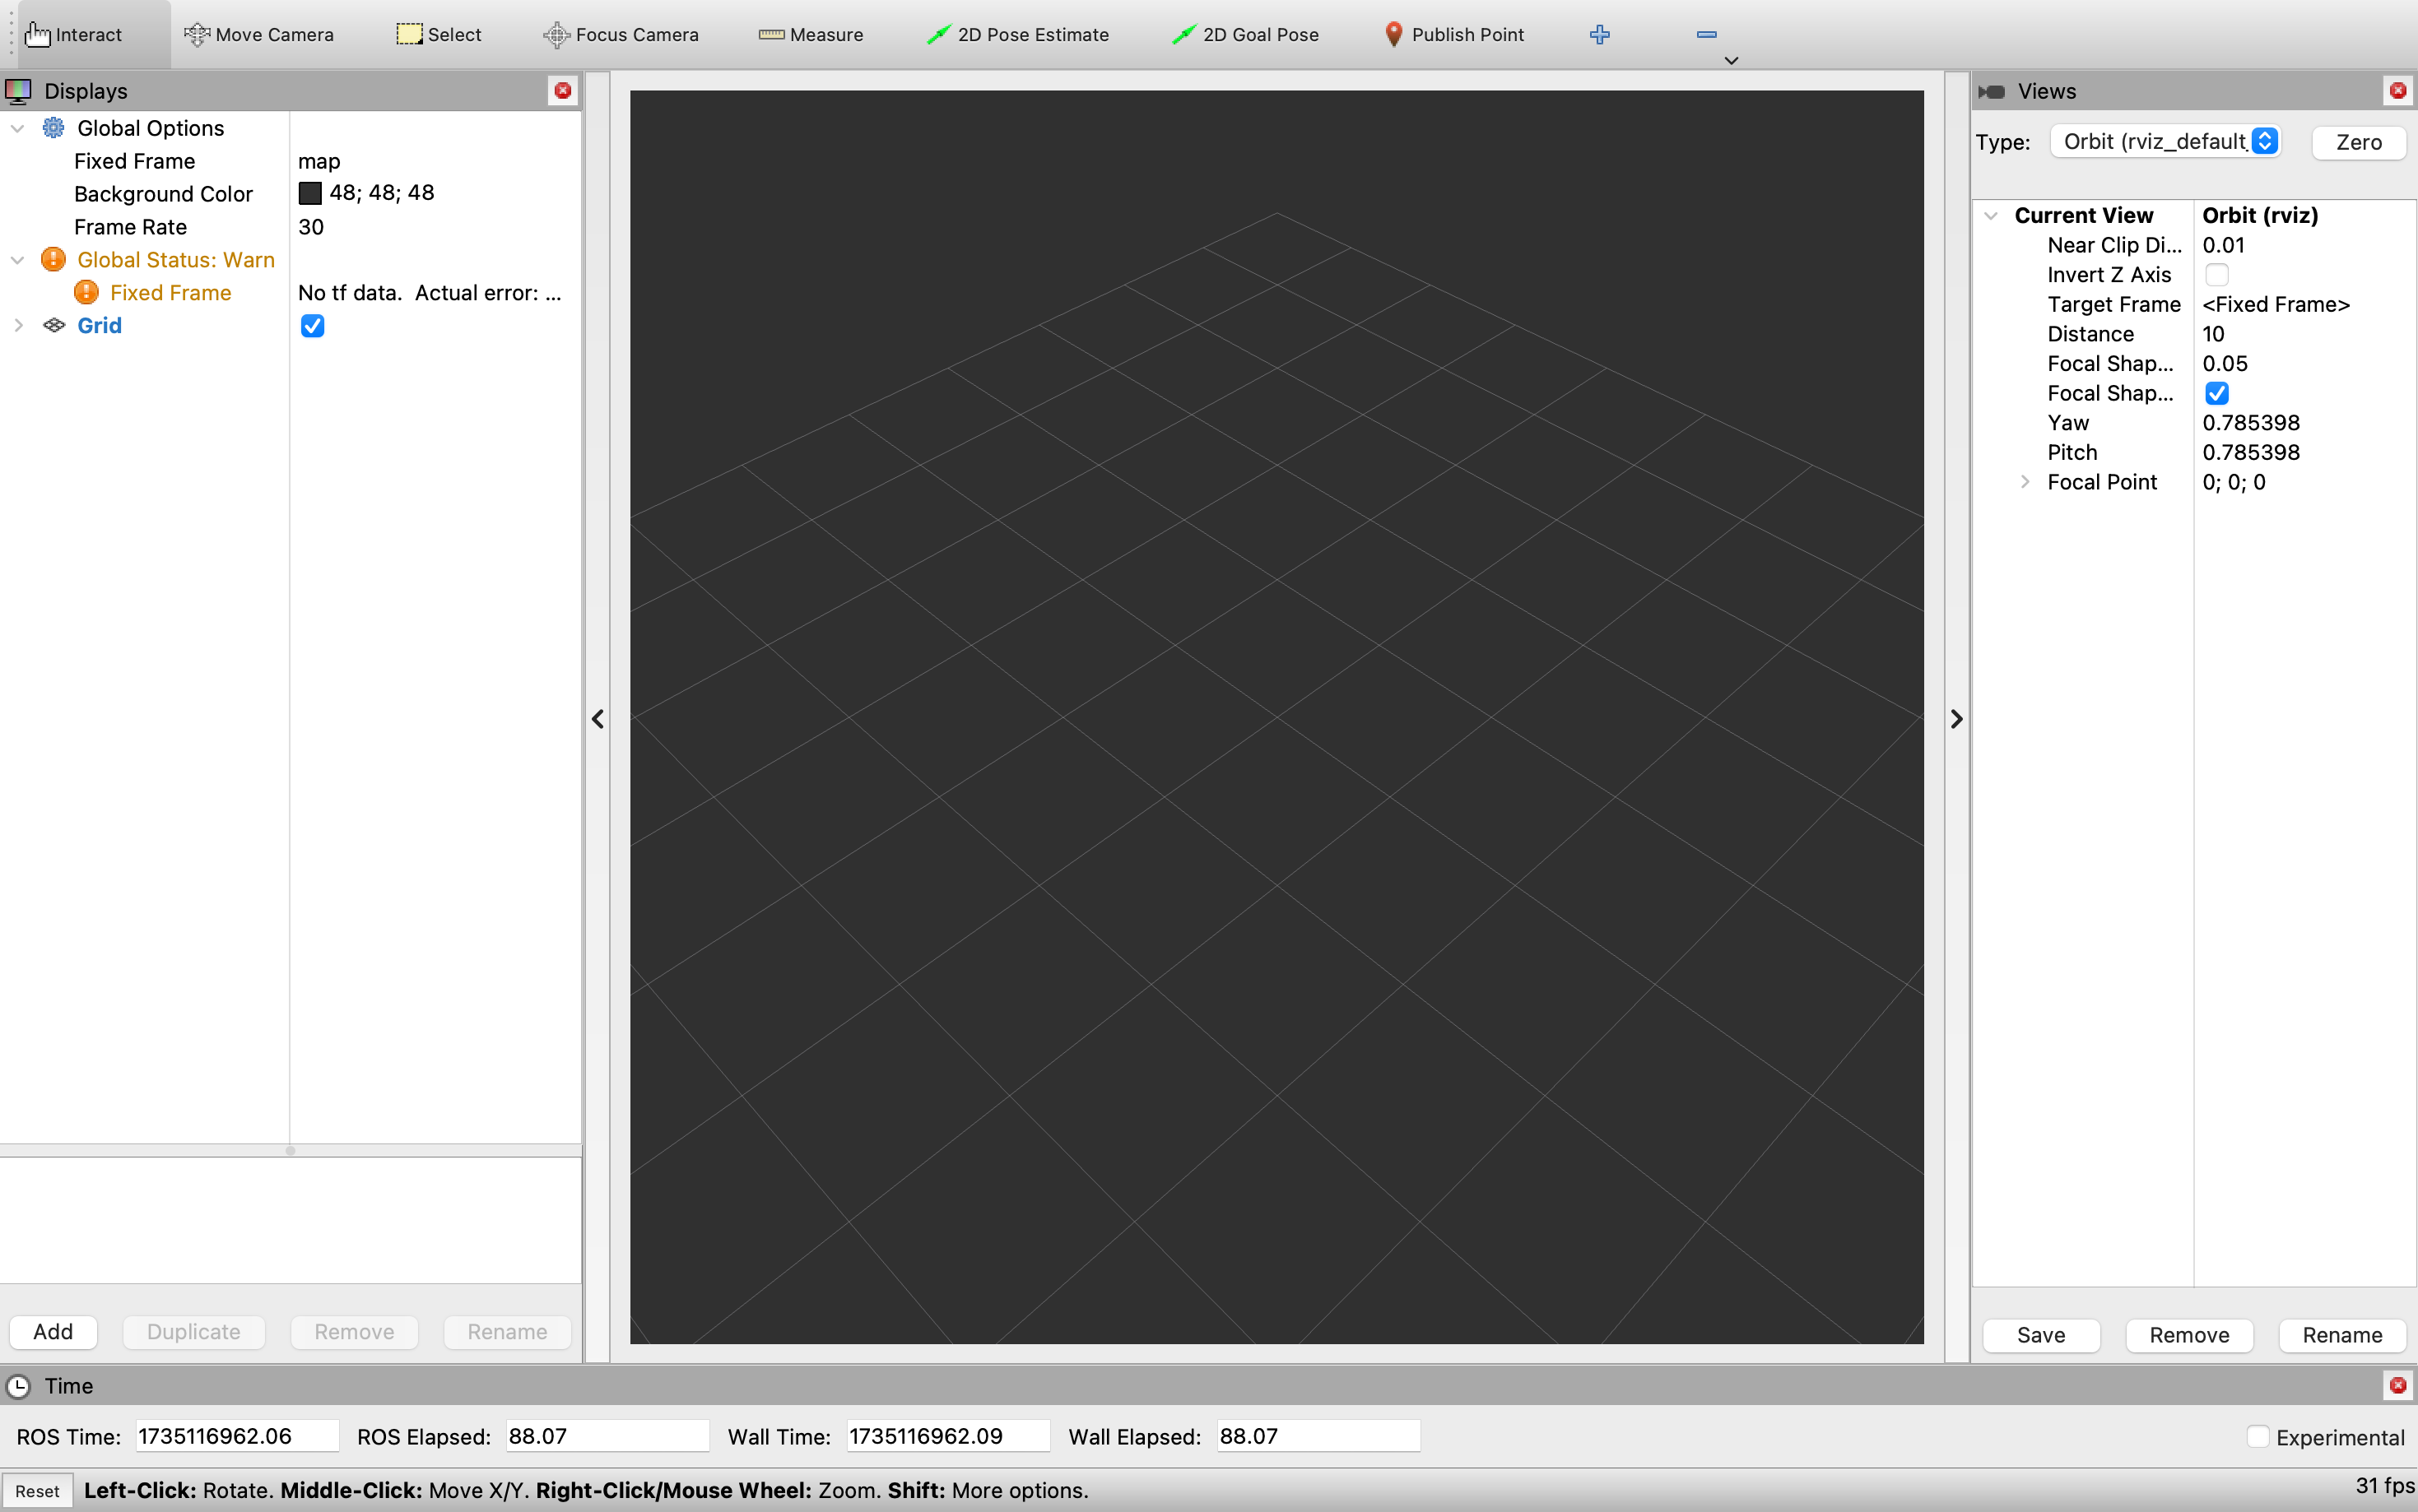This screenshot has height=1512, width=2418.
Task: Click the Reset button
Action: pyautogui.click(x=37, y=1491)
